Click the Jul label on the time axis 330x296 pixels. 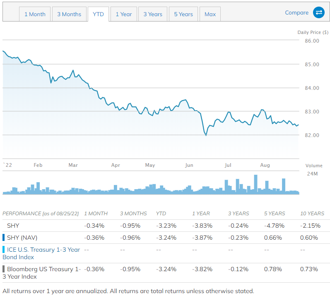coord(228,165)
